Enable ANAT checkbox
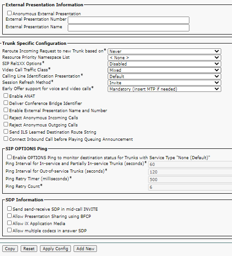This screenshot has width=232, height=256. click(x=6, y=95)
